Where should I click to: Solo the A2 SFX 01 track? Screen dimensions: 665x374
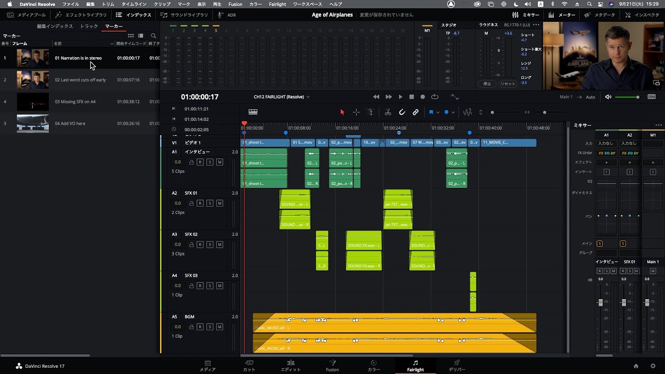210,203
